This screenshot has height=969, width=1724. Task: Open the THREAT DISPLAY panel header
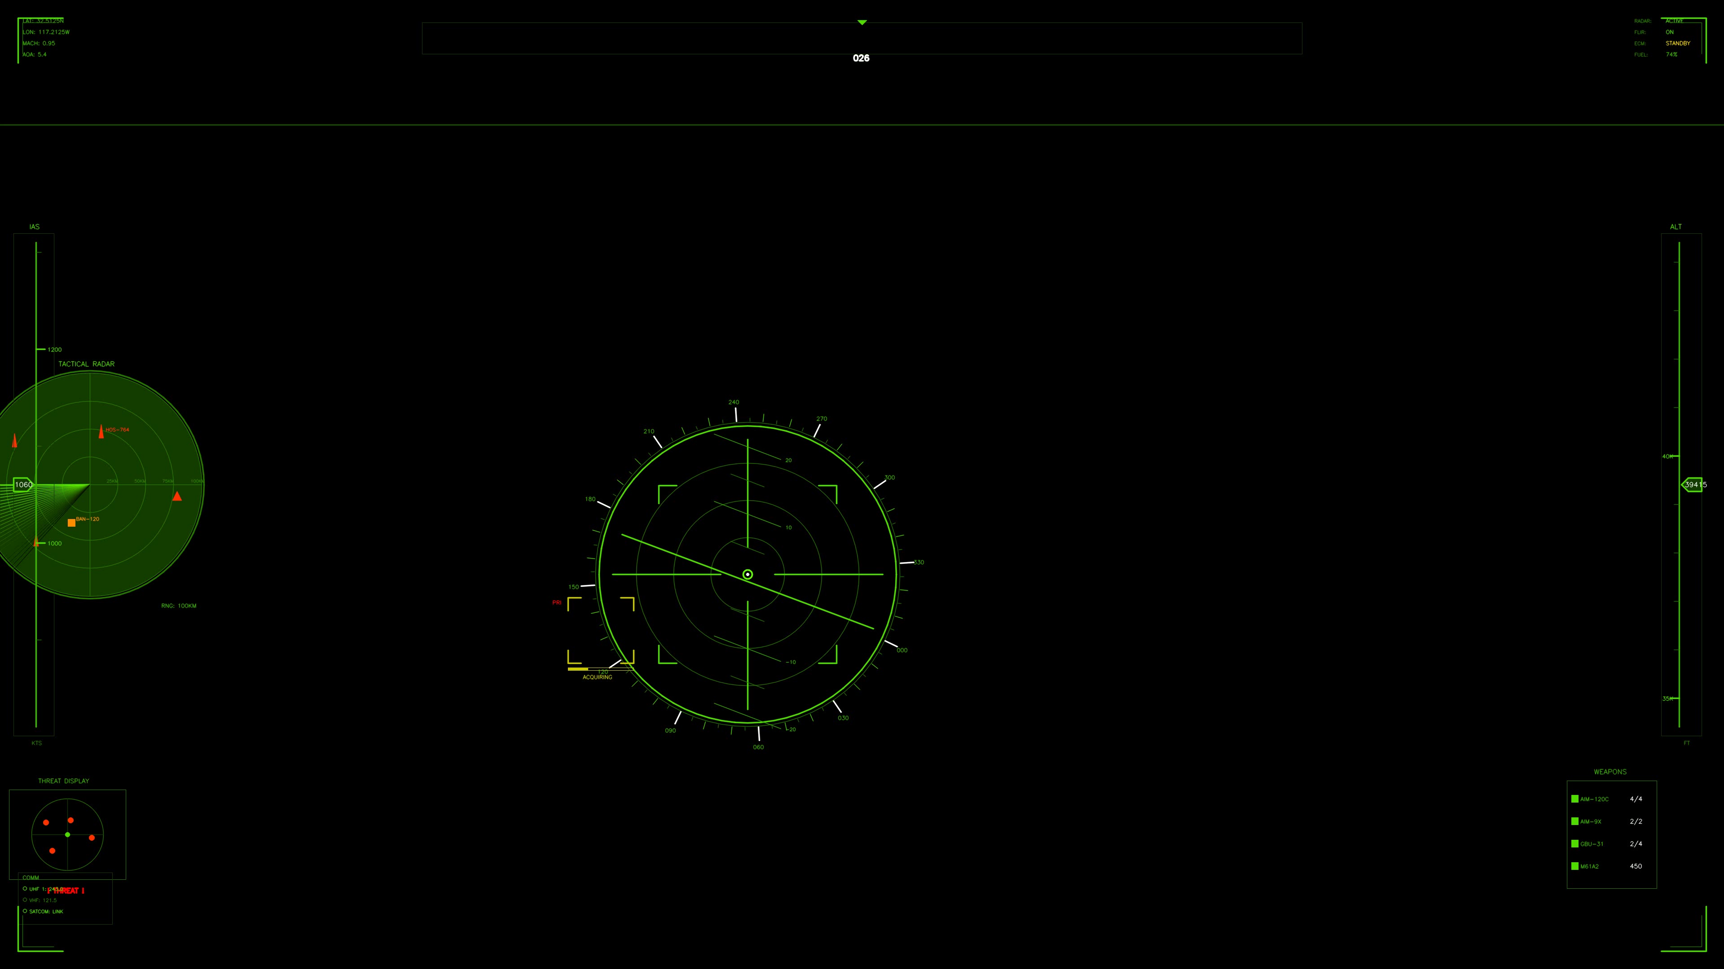64,781
